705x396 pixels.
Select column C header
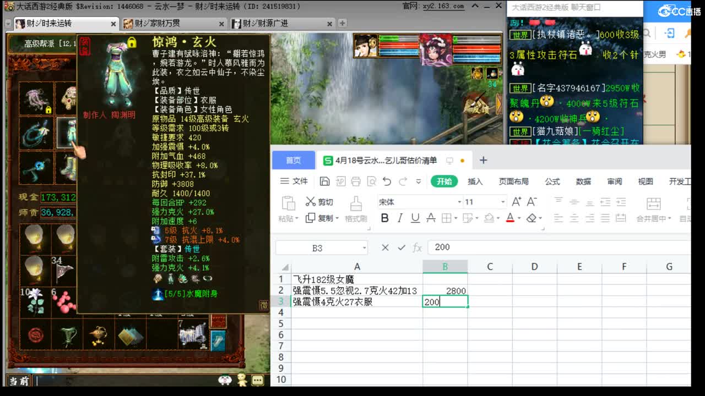pyautogui.click(x=490, y=267)
